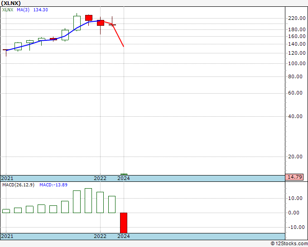Click the MACD:-13.89 value readout

[53, 185]
